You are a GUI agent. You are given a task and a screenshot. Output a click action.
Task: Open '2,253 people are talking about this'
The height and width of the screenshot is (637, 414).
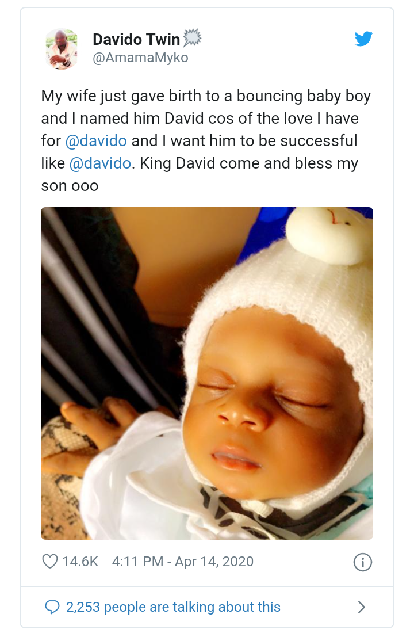173,607
